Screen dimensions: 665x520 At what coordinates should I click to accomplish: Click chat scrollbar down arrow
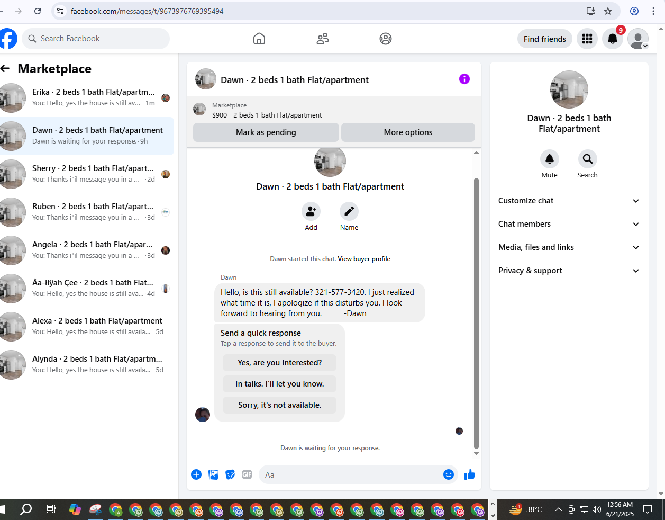click(x=476, y=453)
